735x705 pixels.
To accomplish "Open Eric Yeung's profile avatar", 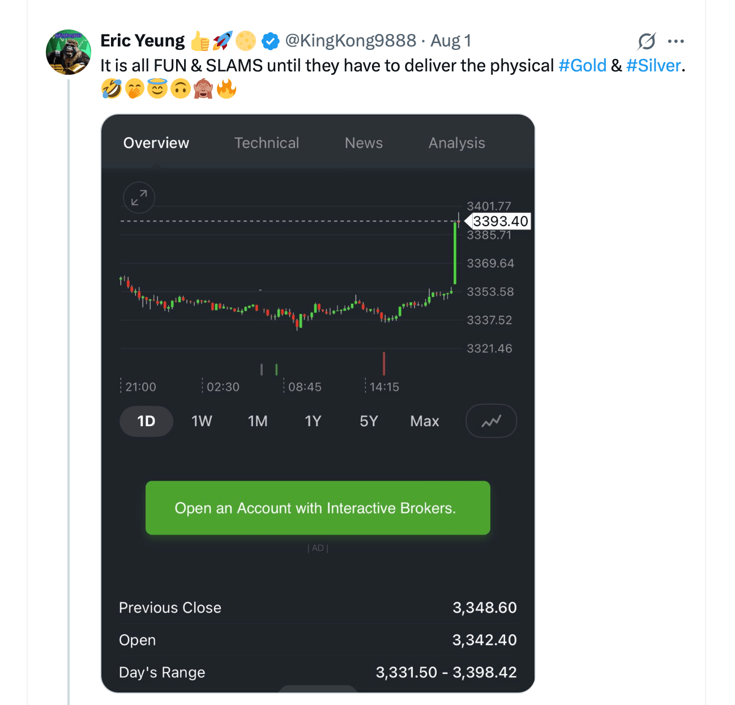I will 69,52.
